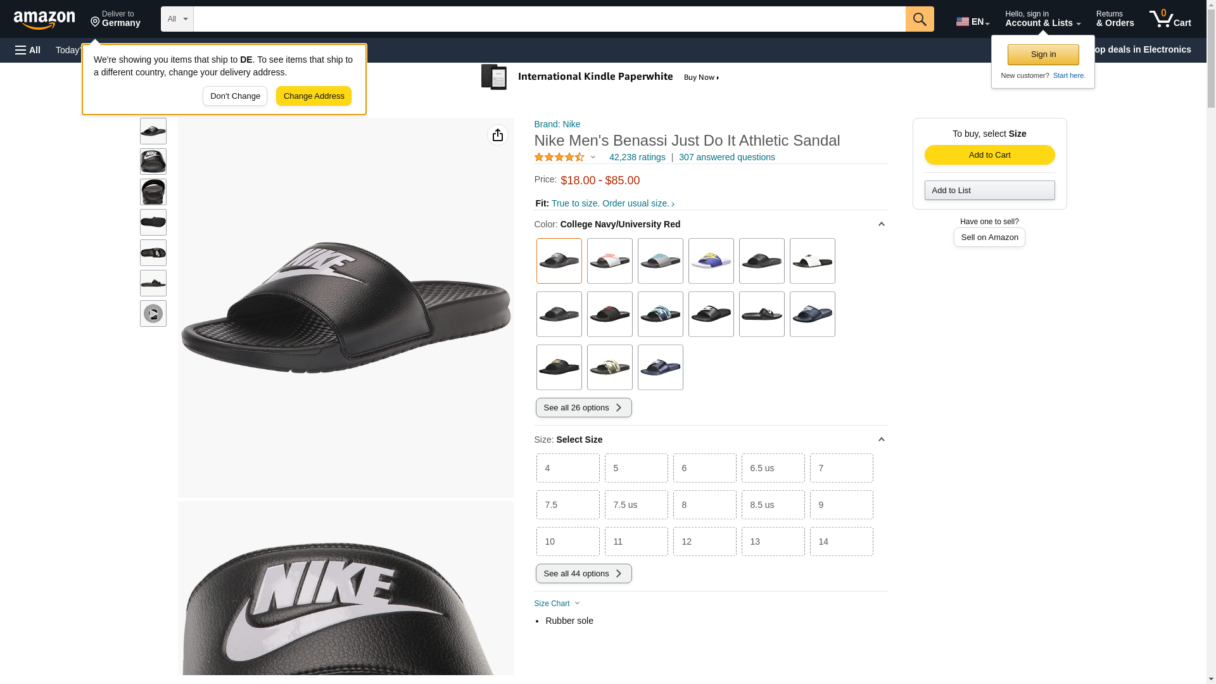This screenshot has height=684, width=1216.
Task: Click the star rating icon
Action: tap(559, 157)
